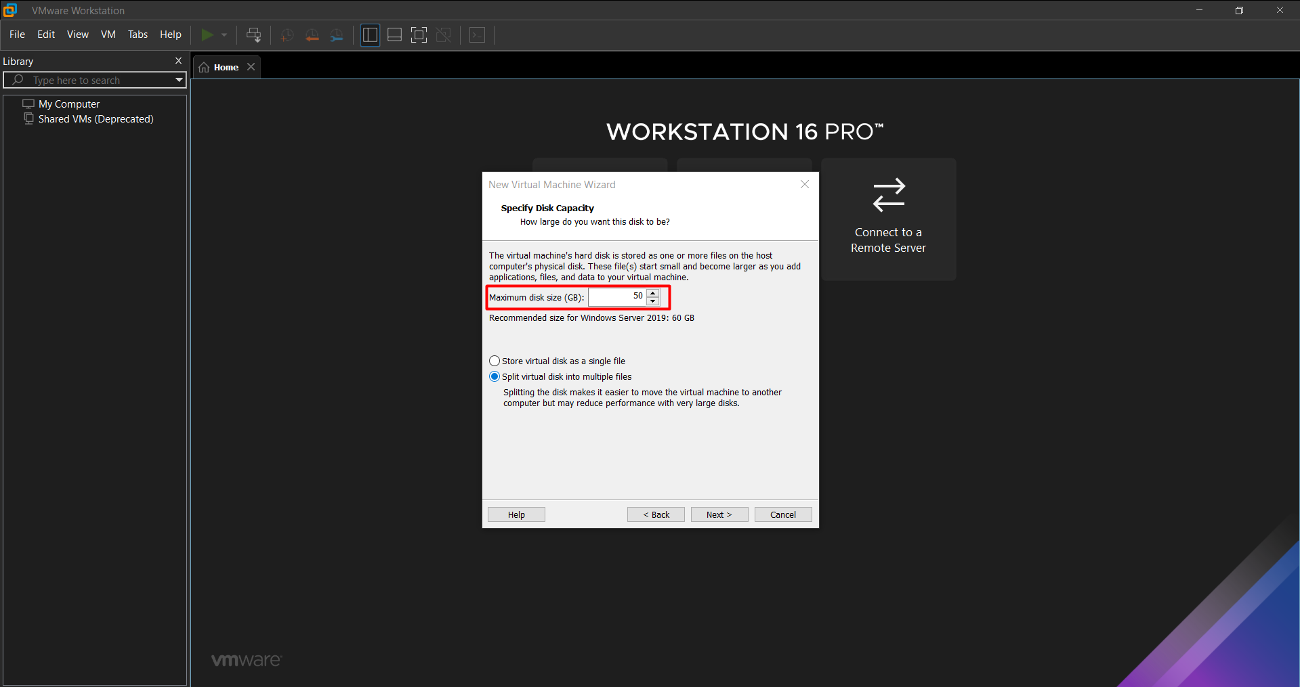Viewport: 1300px width, 687px height.
Task: Click the My Computer monitor icon
Action: [28, 104]
